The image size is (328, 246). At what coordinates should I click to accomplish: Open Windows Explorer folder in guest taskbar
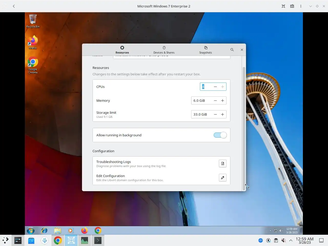58,231
